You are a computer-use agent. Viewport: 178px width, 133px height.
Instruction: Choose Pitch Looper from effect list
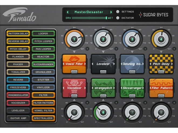(43, 41)
